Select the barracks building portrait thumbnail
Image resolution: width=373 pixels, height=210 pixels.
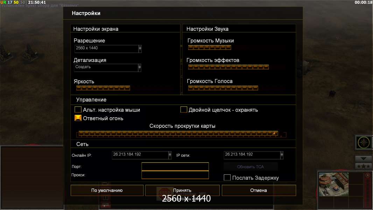333,184
